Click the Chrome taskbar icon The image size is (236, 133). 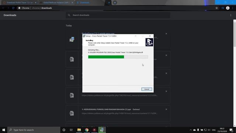(87, 130)
